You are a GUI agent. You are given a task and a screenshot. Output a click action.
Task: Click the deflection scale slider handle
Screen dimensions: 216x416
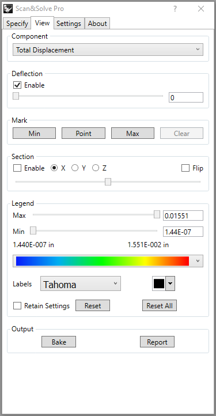tap(16, 96)
